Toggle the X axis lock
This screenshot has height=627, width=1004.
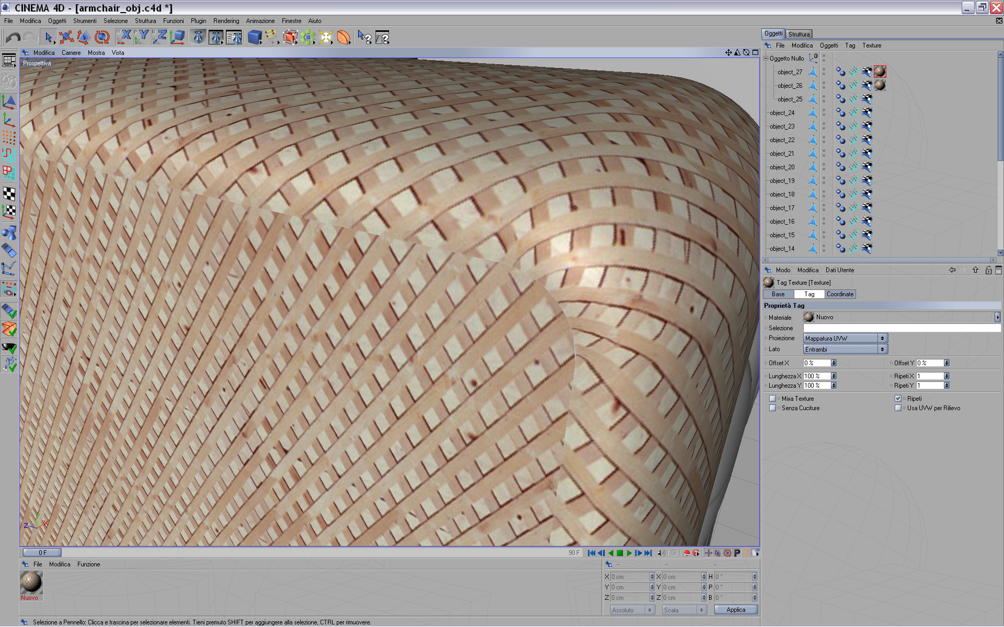point(124,37)
